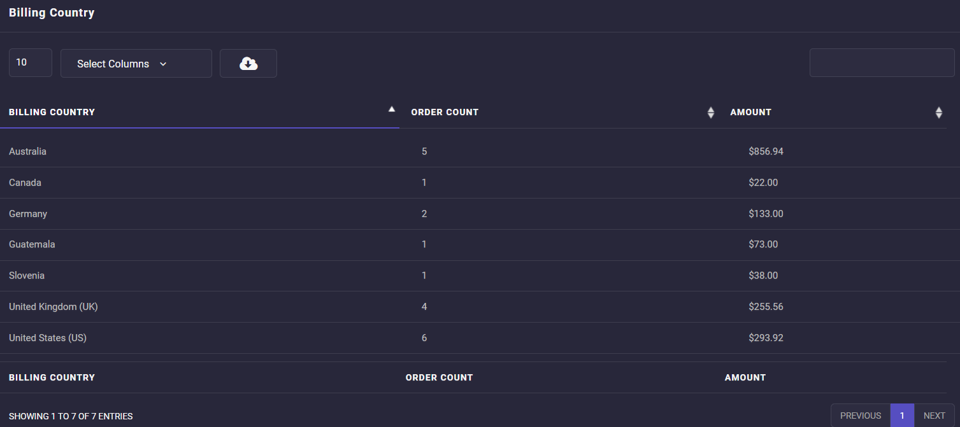Open the Select Columns dropdown
Screen dimensions: 960x427
tap(136, 64)
